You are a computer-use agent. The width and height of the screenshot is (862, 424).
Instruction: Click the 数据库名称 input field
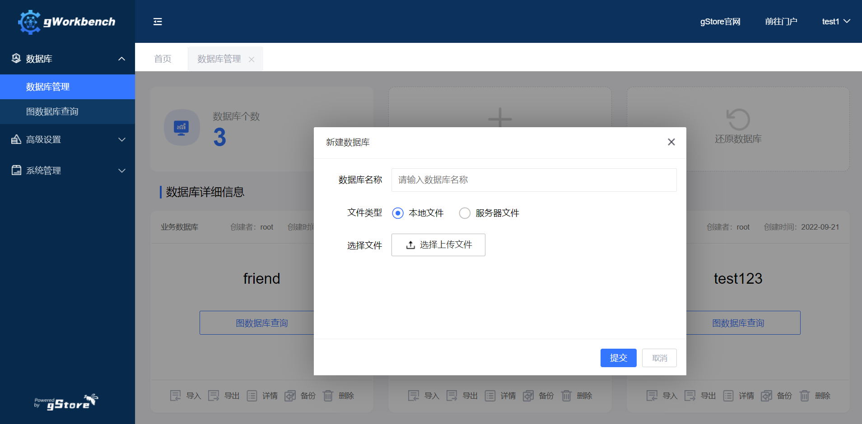(534, 180)
